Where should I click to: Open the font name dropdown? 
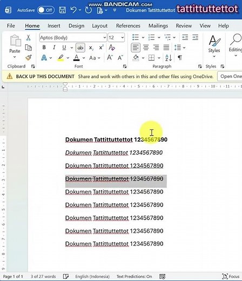tap(105, 38)
